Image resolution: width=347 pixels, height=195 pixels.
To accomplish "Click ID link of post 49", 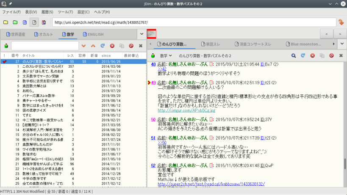I will pos(263,82).
